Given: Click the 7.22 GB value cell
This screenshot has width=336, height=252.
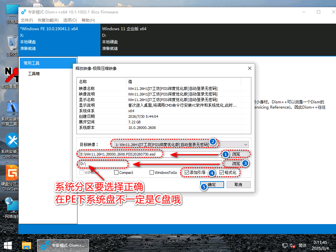Looking at the screenshot, I should pos(134,122).
